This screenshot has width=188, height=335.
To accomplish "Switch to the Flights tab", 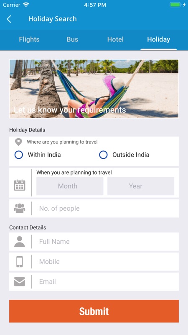I will (x=29, y=39).
